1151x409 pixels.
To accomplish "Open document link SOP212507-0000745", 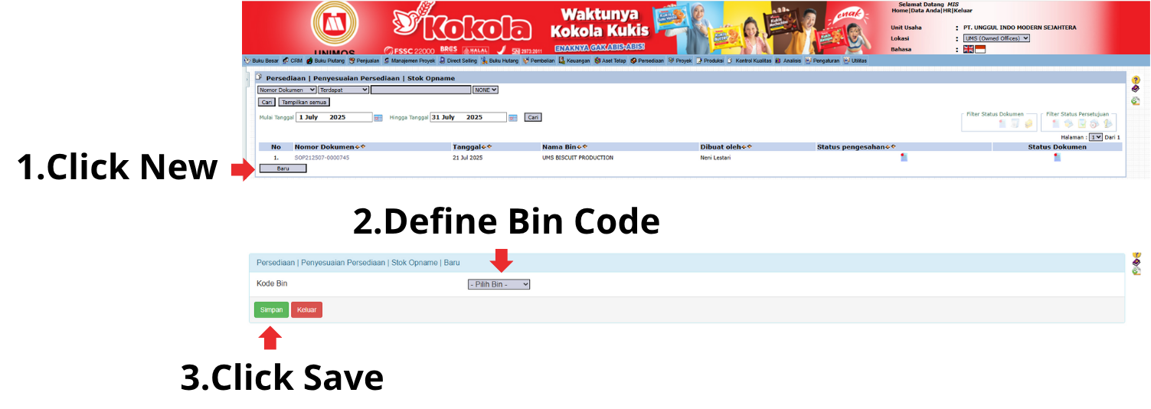I will click(x=322, y=158).
